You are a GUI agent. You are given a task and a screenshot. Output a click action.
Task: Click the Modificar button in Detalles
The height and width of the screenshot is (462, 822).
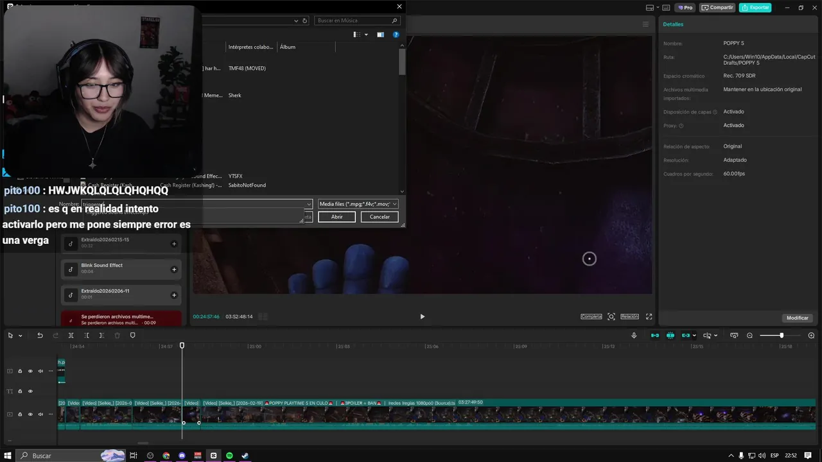[x=798, y=318]
